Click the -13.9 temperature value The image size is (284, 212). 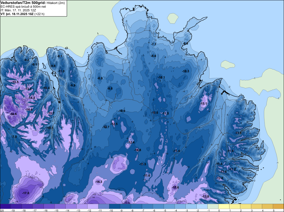206,196
